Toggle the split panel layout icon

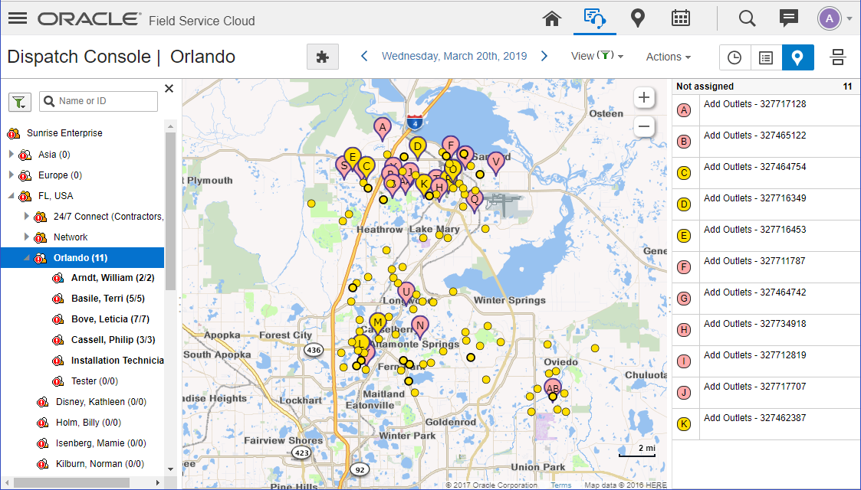click(837, 57)
